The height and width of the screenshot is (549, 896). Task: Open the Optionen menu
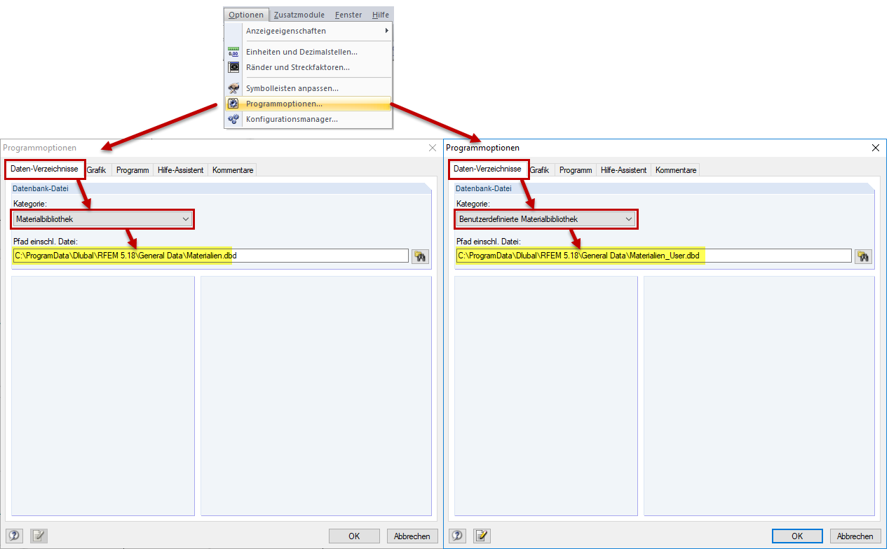click(x=246, y=15)
